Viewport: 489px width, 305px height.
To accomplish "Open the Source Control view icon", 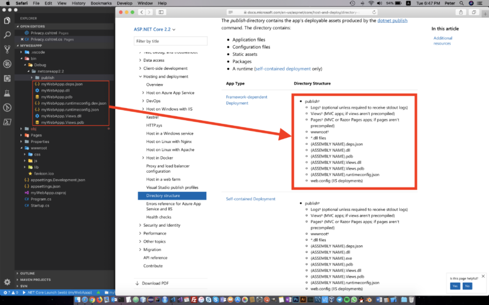I will click(7, 49).
